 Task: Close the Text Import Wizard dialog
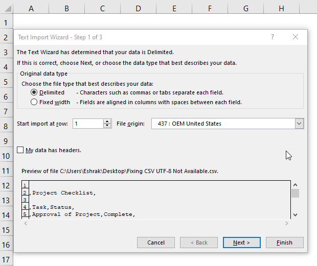[296, 37]
